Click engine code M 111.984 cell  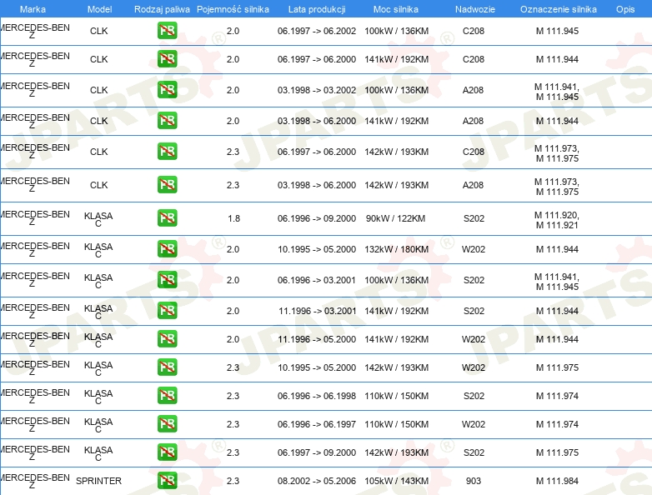click(557, 481)
